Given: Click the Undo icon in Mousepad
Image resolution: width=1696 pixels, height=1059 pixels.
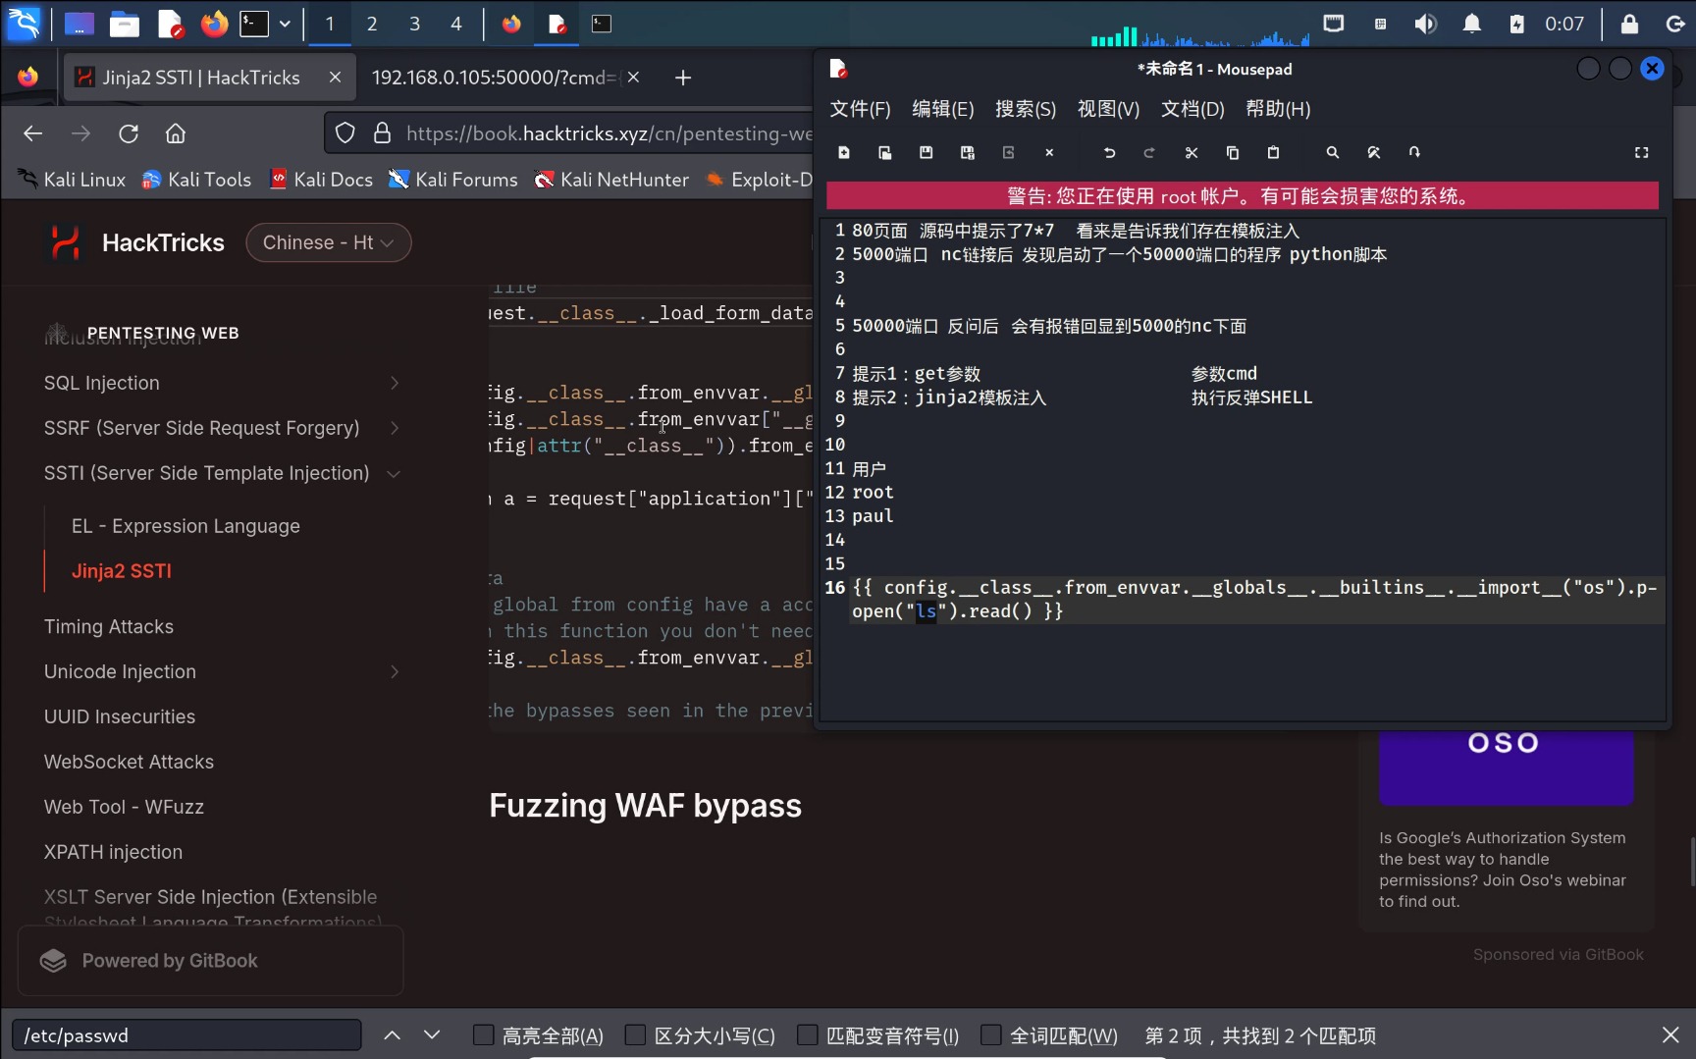Looking at the screenshot, I should [x=1109, y=152].
